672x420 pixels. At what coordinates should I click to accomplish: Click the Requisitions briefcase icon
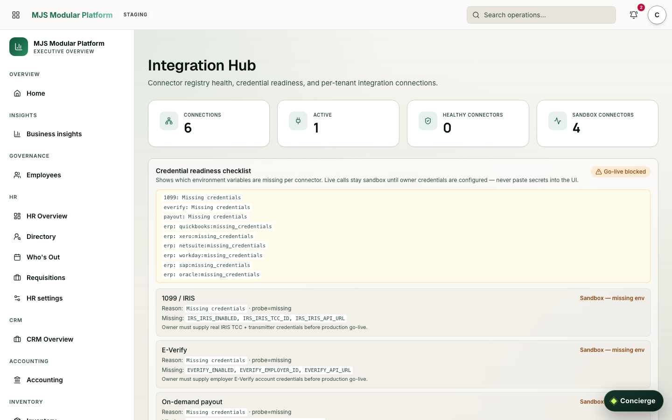click(x=17, y=278)
